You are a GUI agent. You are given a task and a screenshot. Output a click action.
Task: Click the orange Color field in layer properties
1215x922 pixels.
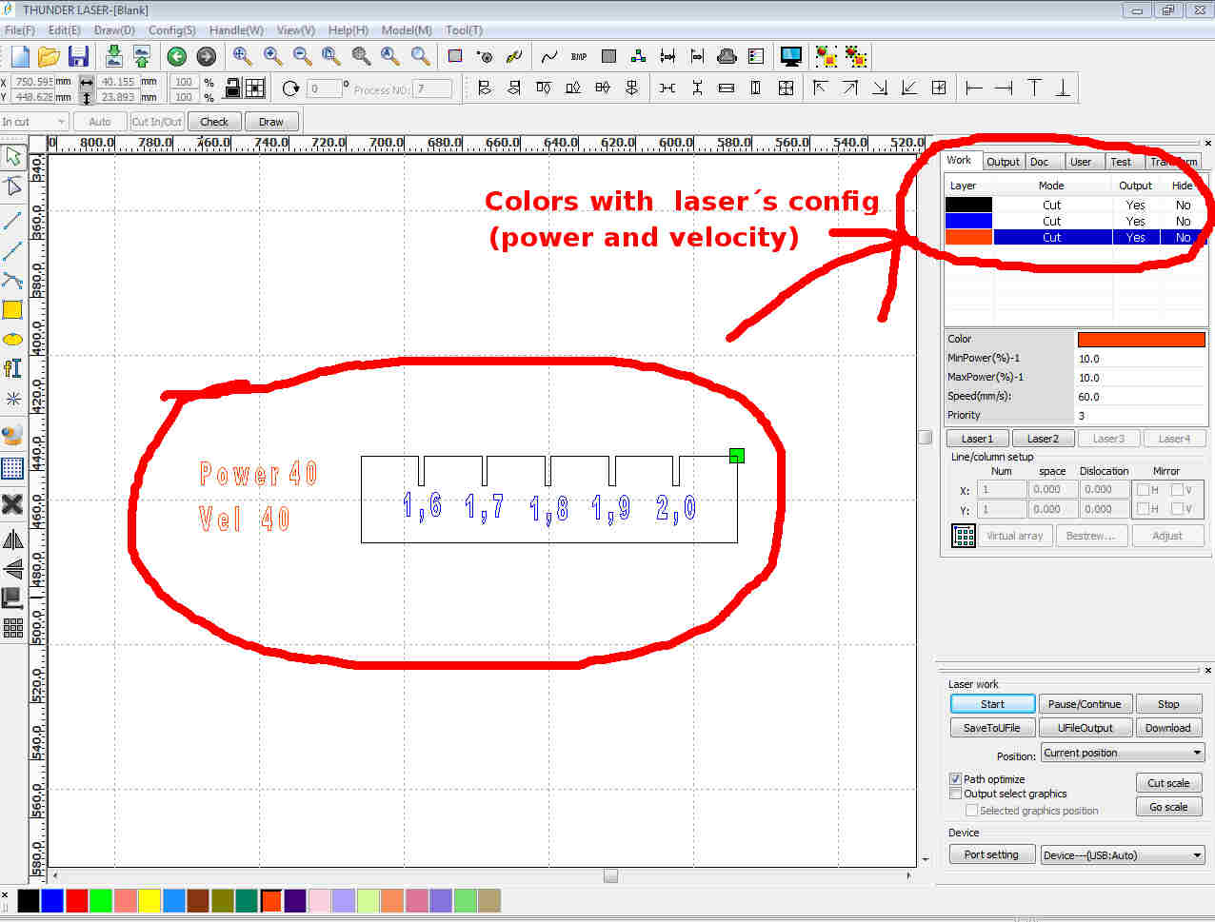point(1141,339)
